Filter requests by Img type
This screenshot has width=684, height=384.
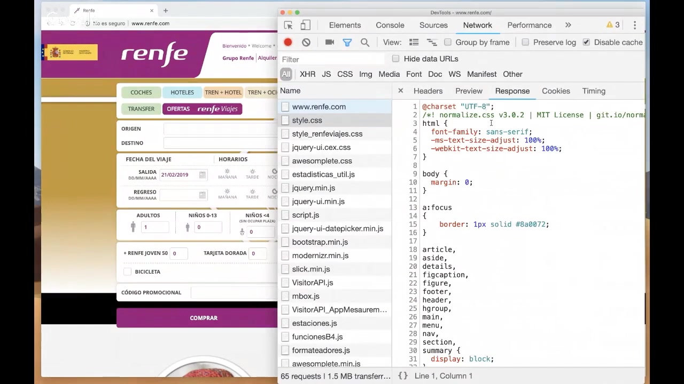(x=366, y=74)
